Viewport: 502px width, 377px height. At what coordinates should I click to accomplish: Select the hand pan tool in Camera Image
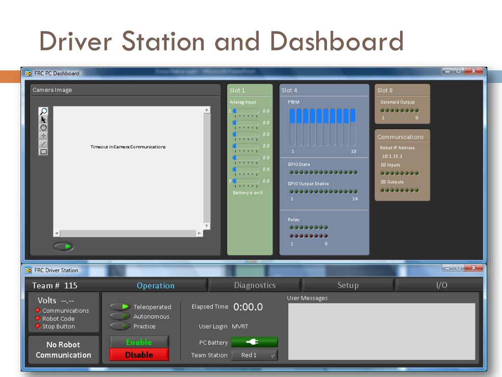click(x=43, y=127)
